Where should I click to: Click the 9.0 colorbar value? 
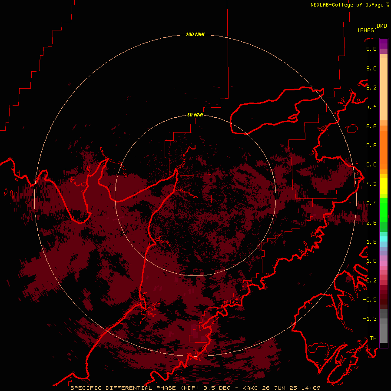pos(371,68)
